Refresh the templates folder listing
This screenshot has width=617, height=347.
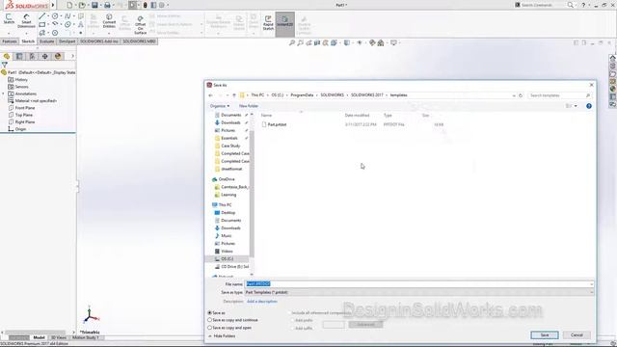point(521,95)
